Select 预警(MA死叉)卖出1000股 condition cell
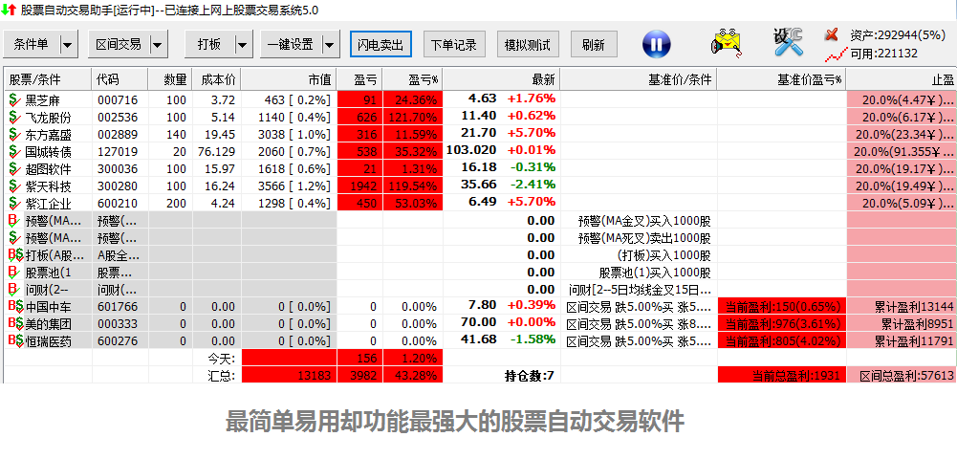The height and width of the screenshot is (459, 957). (639, 237)
